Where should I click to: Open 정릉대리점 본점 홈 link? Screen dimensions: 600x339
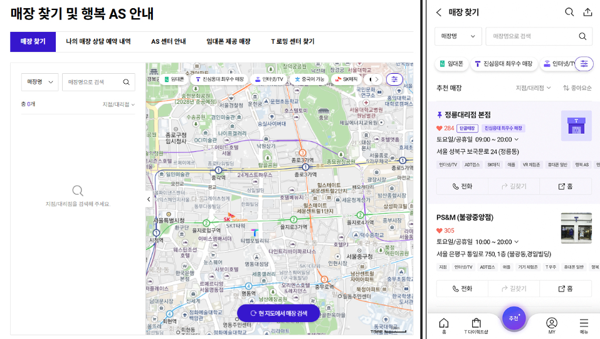566,186
